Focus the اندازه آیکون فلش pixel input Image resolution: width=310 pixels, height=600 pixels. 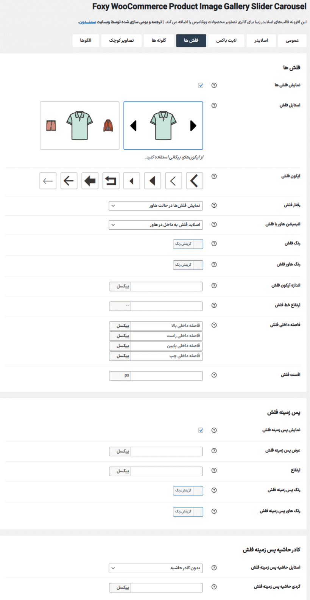coord(167,287)
